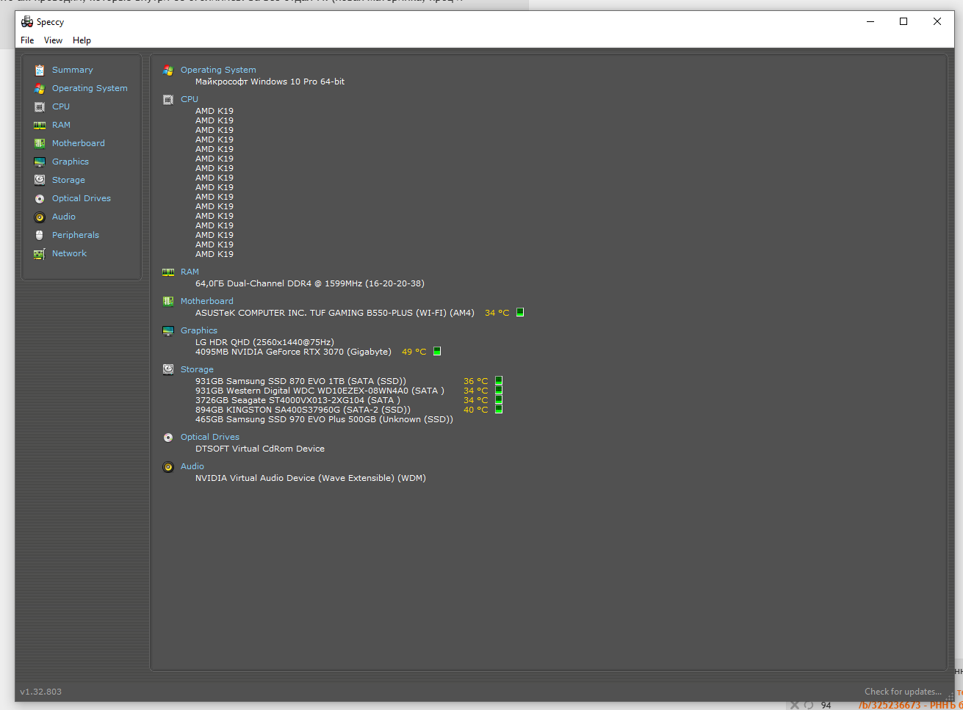Select the DTSOFT Virtual CdRom Device line
Viewport: 963px width, 710px height.
260,449
